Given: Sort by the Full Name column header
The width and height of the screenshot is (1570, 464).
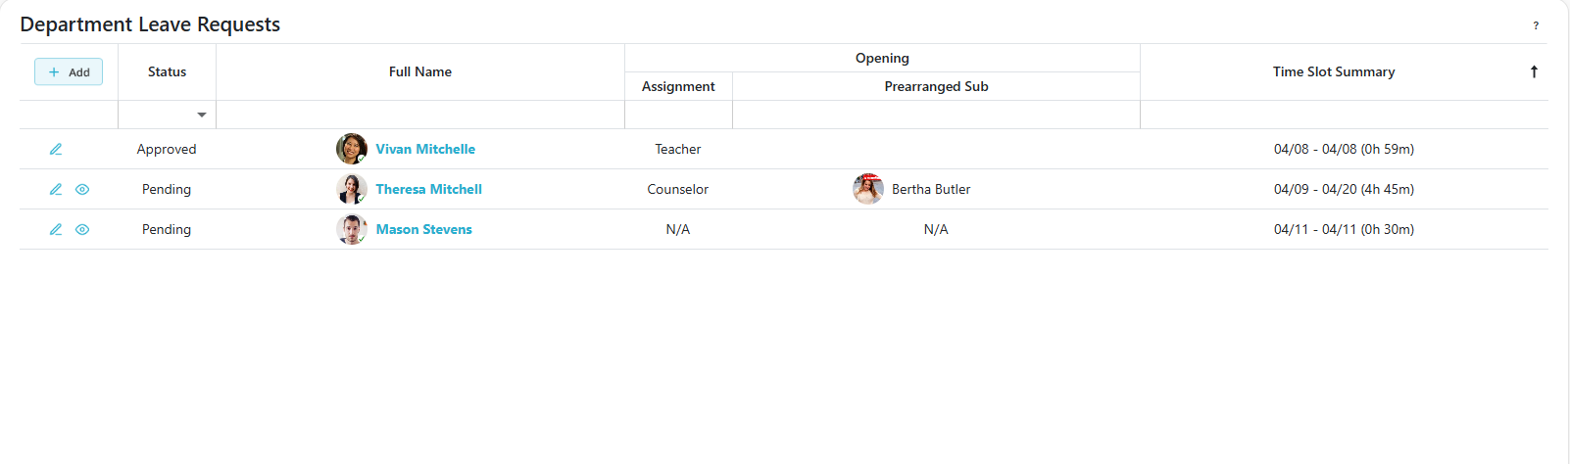Looking at the screenshot, I should pyautogui.click(x=419, y=71).
